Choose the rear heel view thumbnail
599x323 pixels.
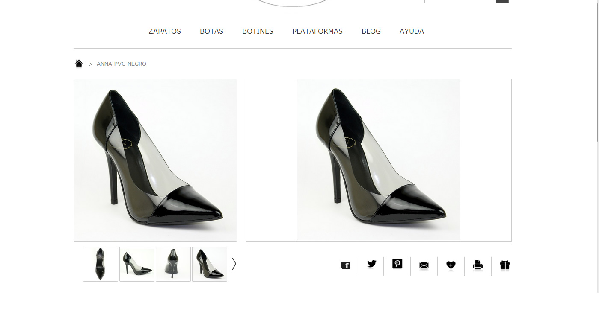(x=173, y=264)
